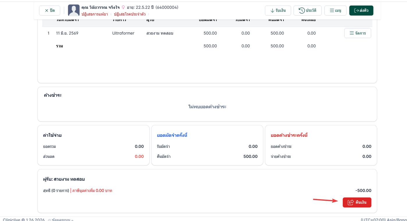Click the สุทธิ (0 รายการ) label
407x221 pixels.
(x=56, y=191)
